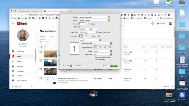The height and width of the screenshot is (106, 189).
Task: Select the From pages radio button
Action: tap(79, 29)
